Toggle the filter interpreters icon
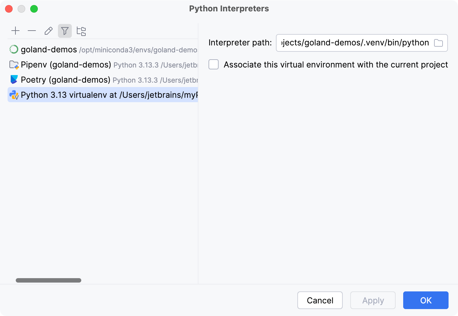 (65, 31)
